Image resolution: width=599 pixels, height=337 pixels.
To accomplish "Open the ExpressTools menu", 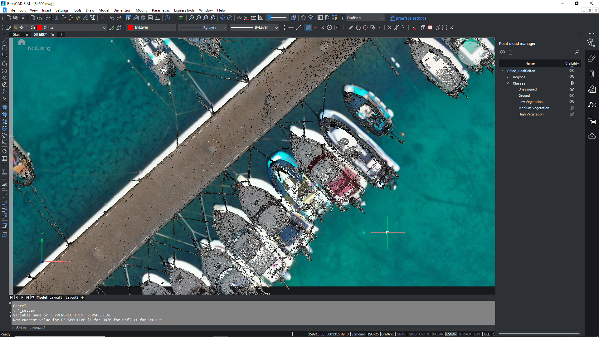I will (184, 10).
